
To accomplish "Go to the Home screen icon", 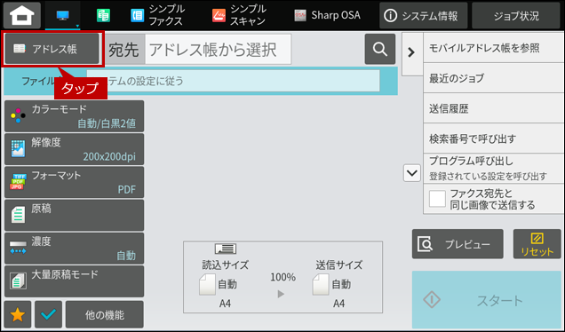I will (22, 15).
